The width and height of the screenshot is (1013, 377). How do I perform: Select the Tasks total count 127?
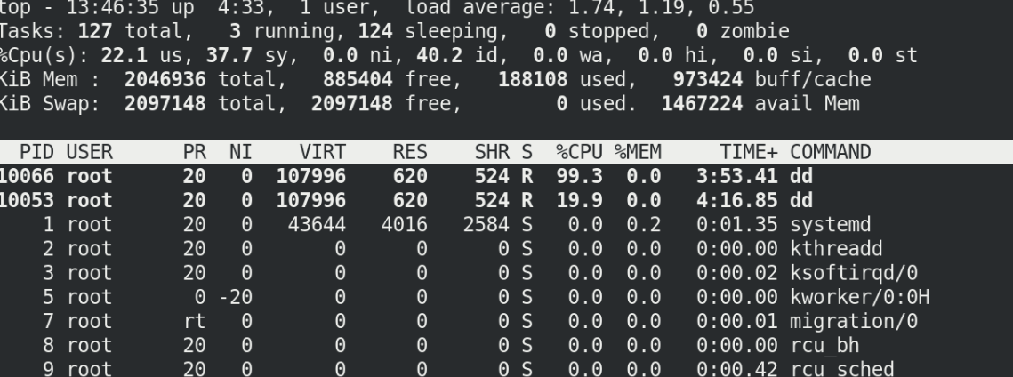click(95, 31)
